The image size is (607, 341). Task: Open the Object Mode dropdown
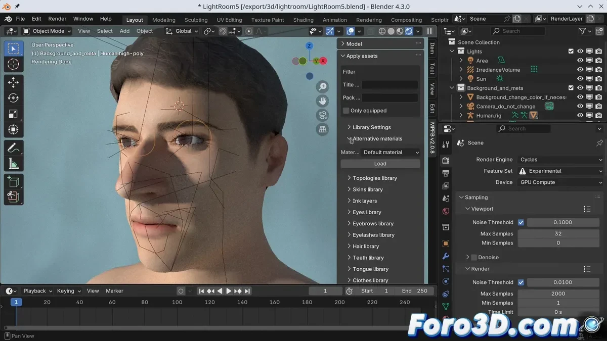coord(47,31)
